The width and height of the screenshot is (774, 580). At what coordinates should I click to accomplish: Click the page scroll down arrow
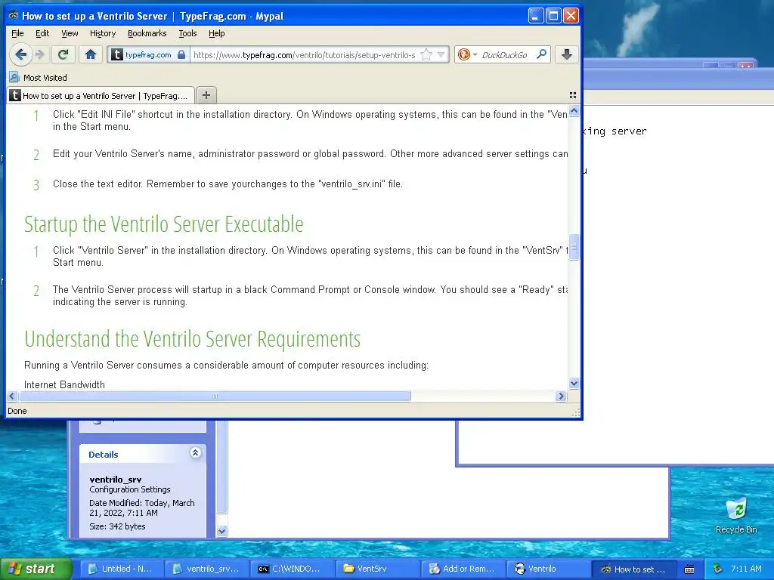[574, 383]
